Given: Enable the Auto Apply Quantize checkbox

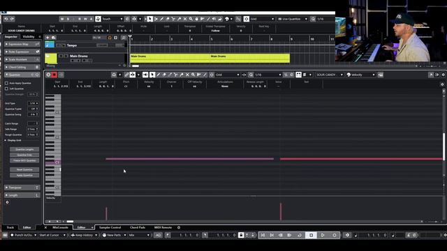Looking at the screenshot, I should coord(6,83).
